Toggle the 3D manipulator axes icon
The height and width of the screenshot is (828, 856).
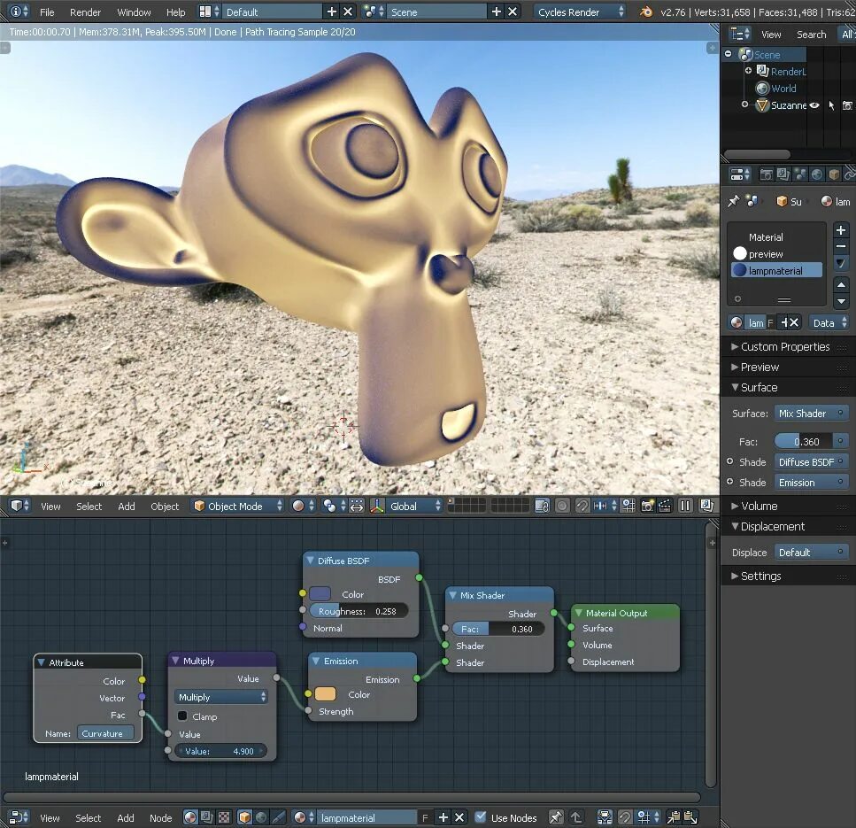tap(377, 506)
